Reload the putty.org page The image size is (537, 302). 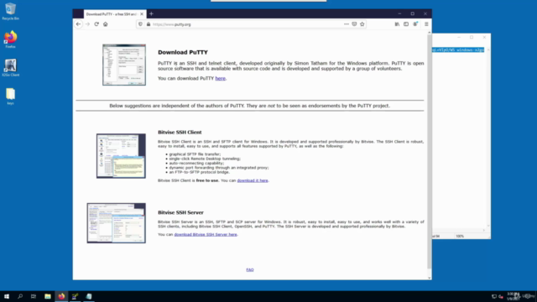click(x=96, y=24)
